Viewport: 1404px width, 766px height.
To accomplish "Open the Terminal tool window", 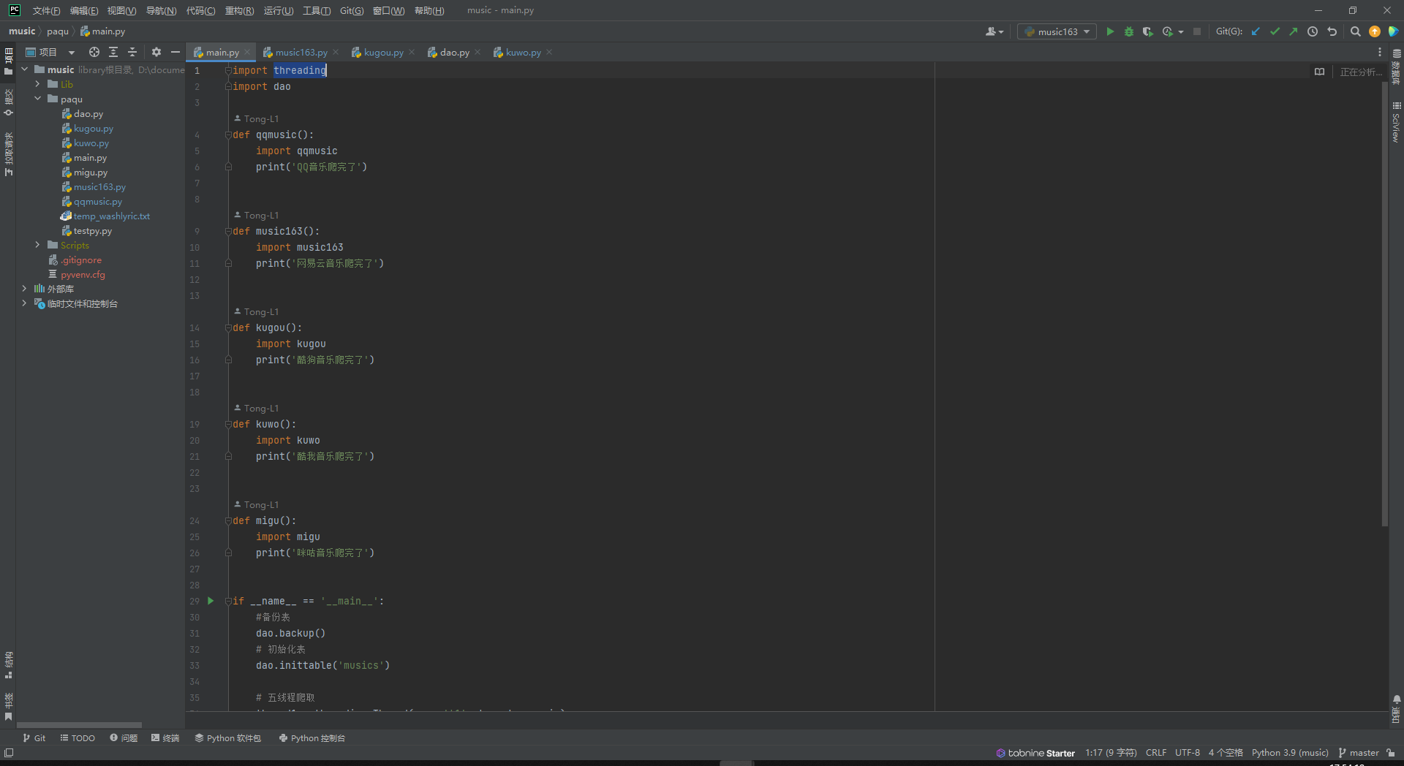I will [x=165, y=738].
